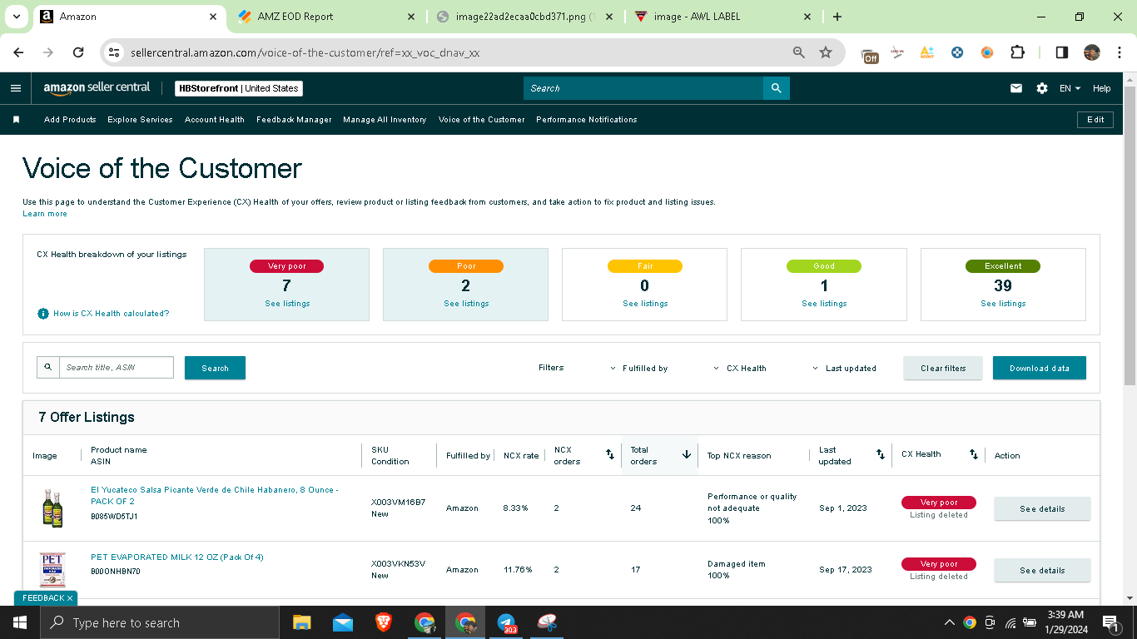The image size is (1137, 639).
Task: Click the Amazon Seller Central logo
Action: coord(97,88)
